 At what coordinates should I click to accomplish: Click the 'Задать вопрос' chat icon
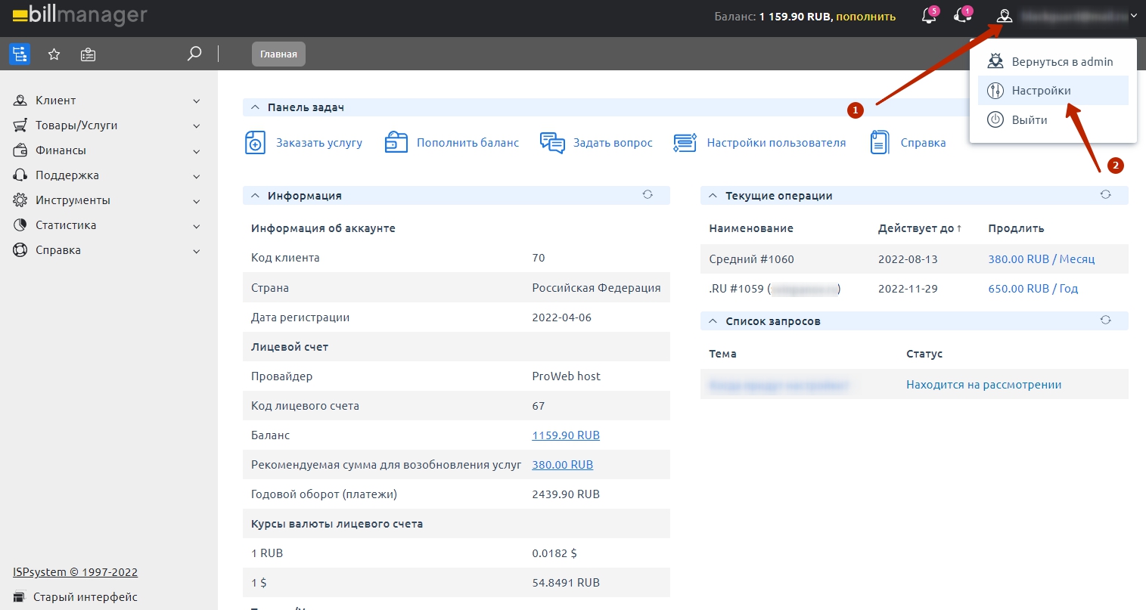click(x=552, y=143)
